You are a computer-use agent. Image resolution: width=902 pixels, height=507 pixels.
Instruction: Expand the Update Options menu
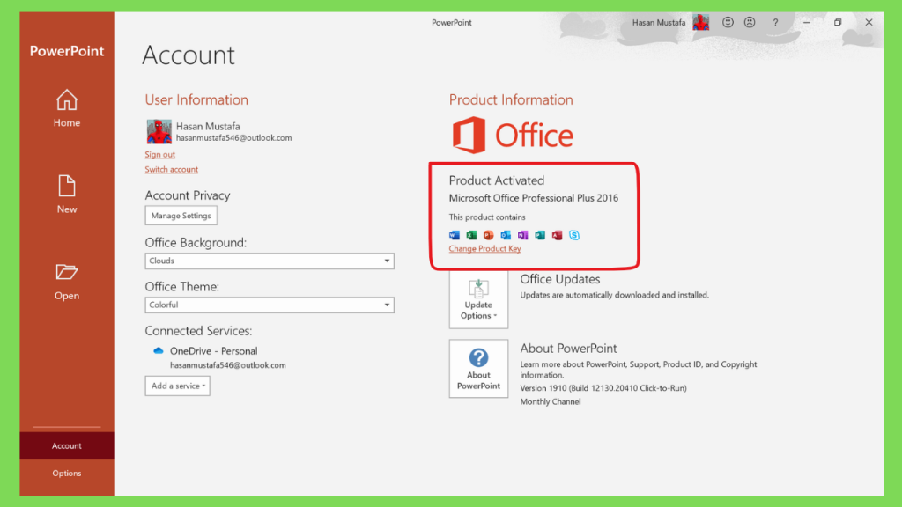[478, 299]
